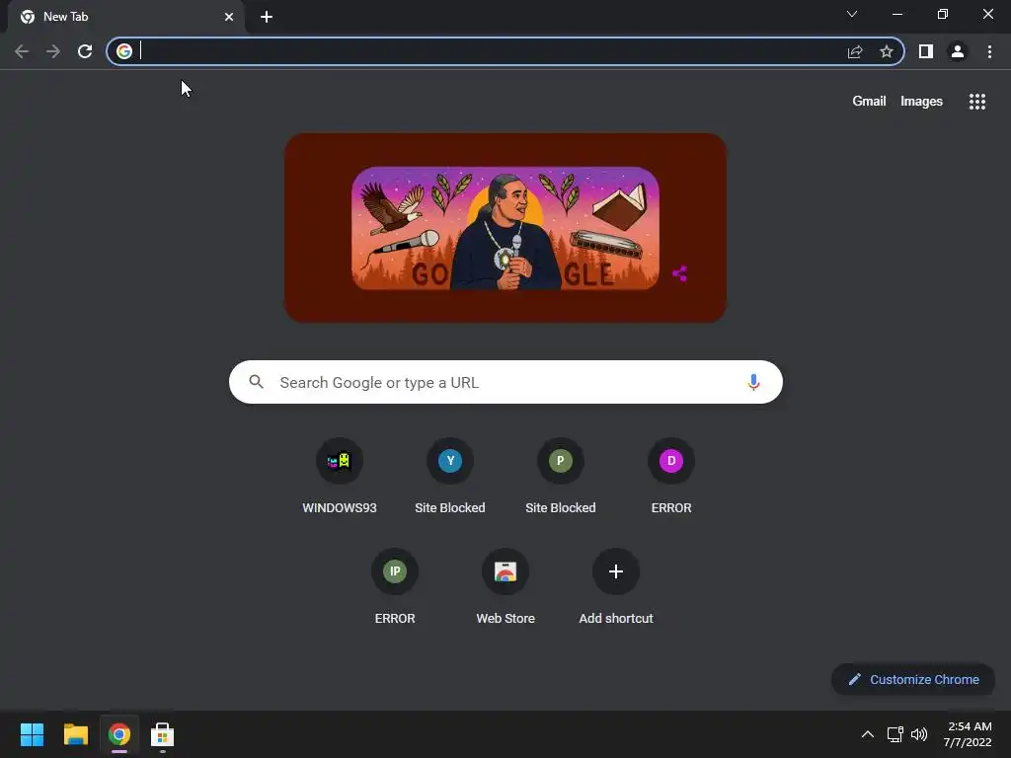Start voice search with microphone icon
This screenshot has width=1011, height=758.
point(753,382)
